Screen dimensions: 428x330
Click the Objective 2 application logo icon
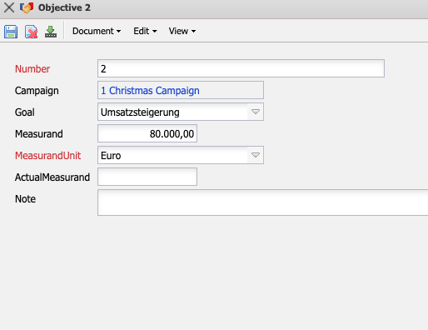[27, 7]
